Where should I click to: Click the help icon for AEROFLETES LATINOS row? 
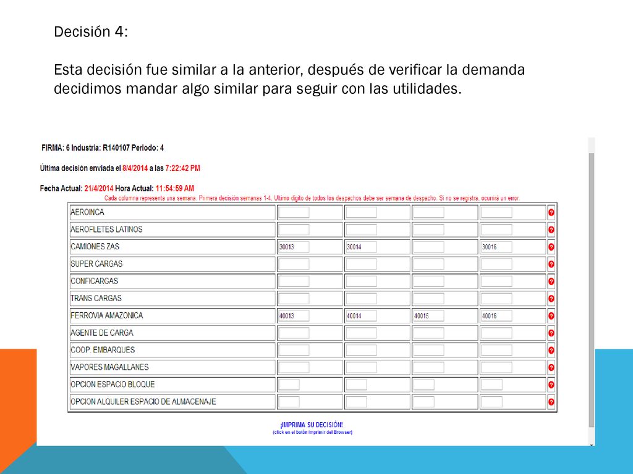(x=551, y=230)
